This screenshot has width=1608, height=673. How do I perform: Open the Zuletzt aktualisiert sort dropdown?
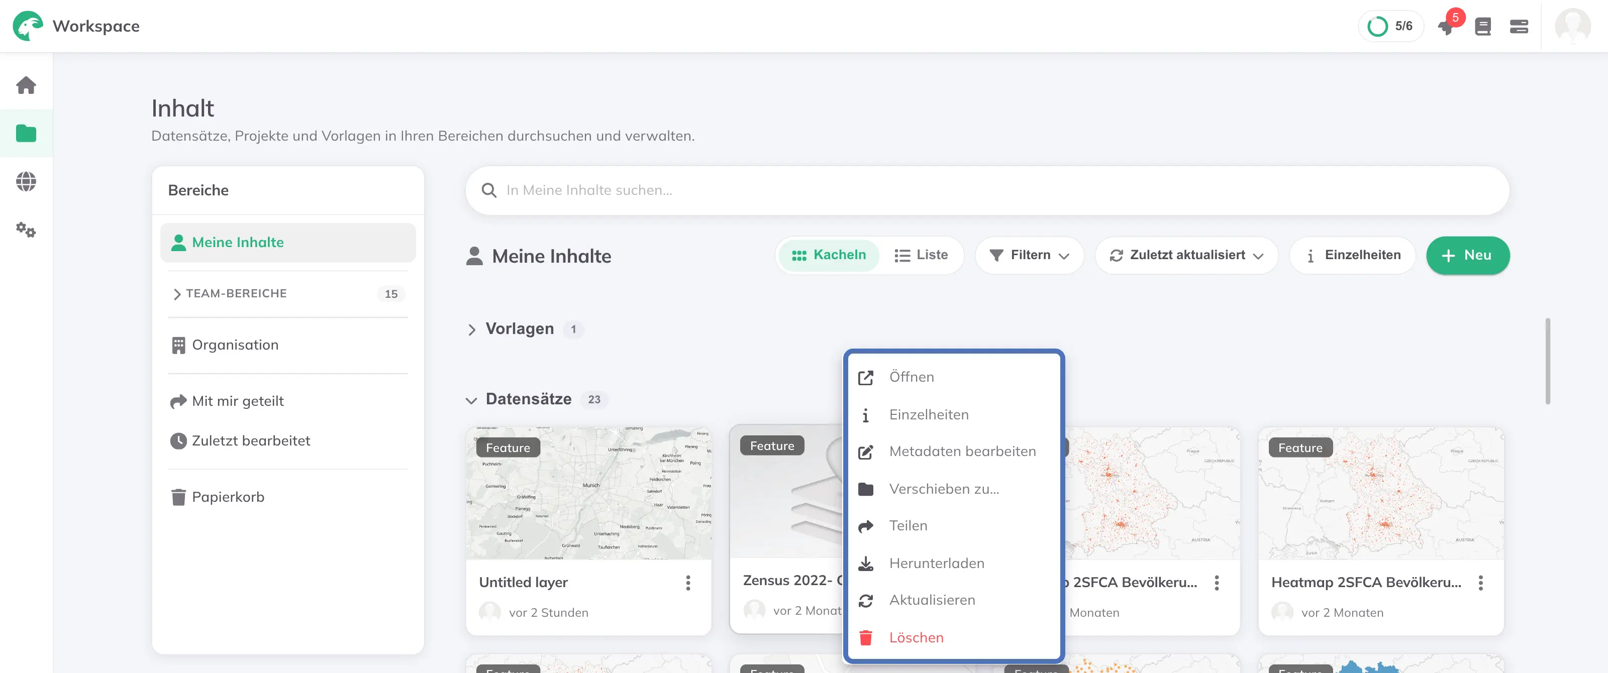(1186, 255)
